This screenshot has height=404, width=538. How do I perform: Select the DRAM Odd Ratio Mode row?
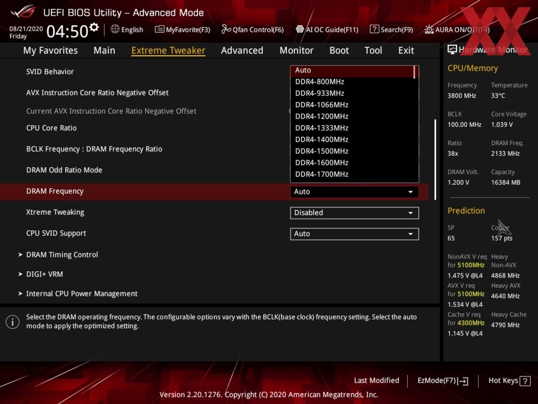click(64, 170)
